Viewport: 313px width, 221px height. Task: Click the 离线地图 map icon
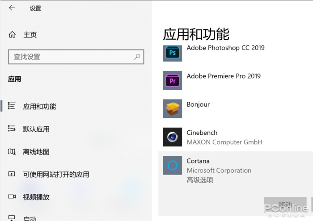pyautogui.click(x=12, y=152)
